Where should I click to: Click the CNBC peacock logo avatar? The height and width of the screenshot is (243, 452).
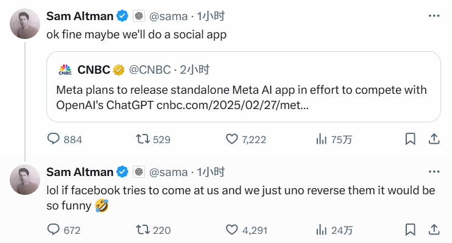[x=65, y=70]
